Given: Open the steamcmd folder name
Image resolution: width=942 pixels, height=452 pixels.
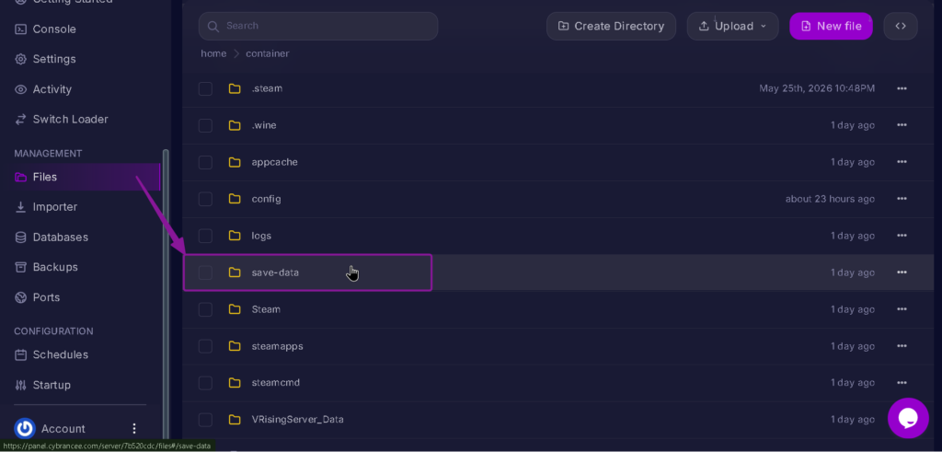Looking at the screenshot, I should pyautogui.click(x=276, y=382).
